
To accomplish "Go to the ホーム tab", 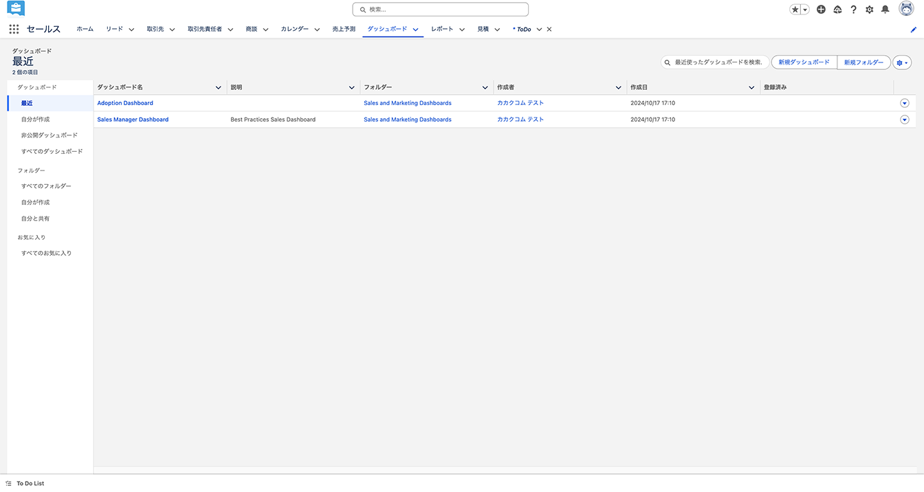I will tap(85, 30).
